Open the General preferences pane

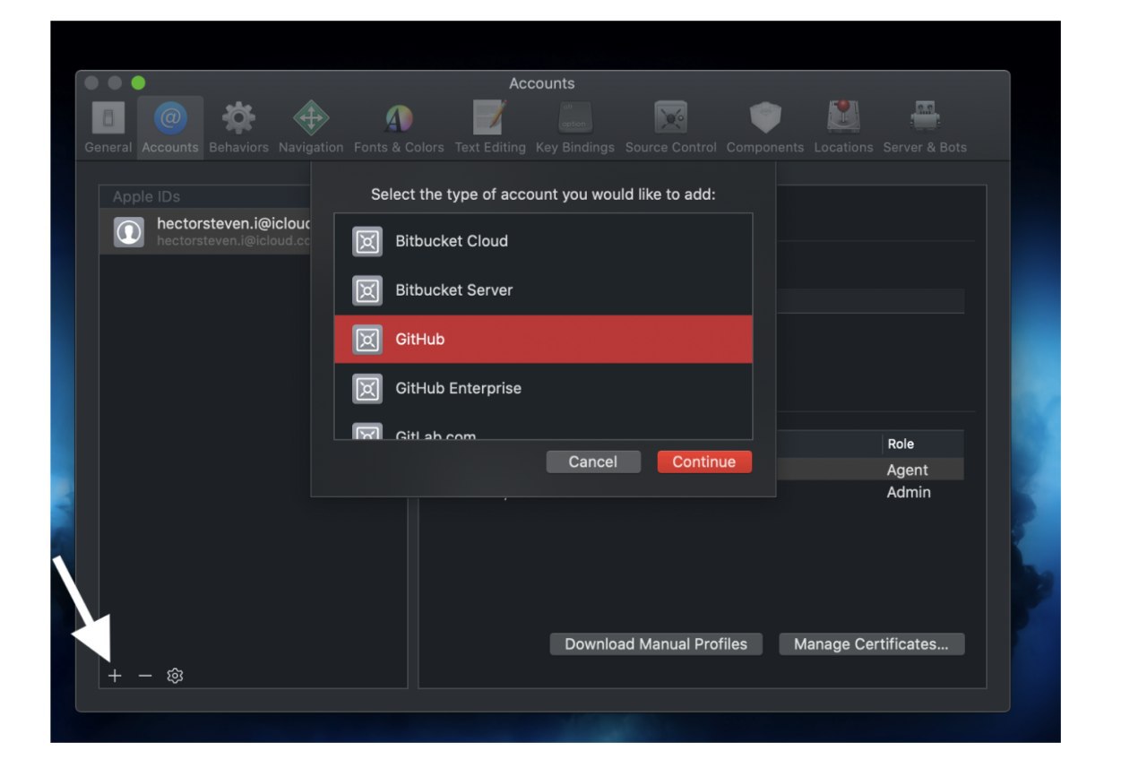coord(108,128)
